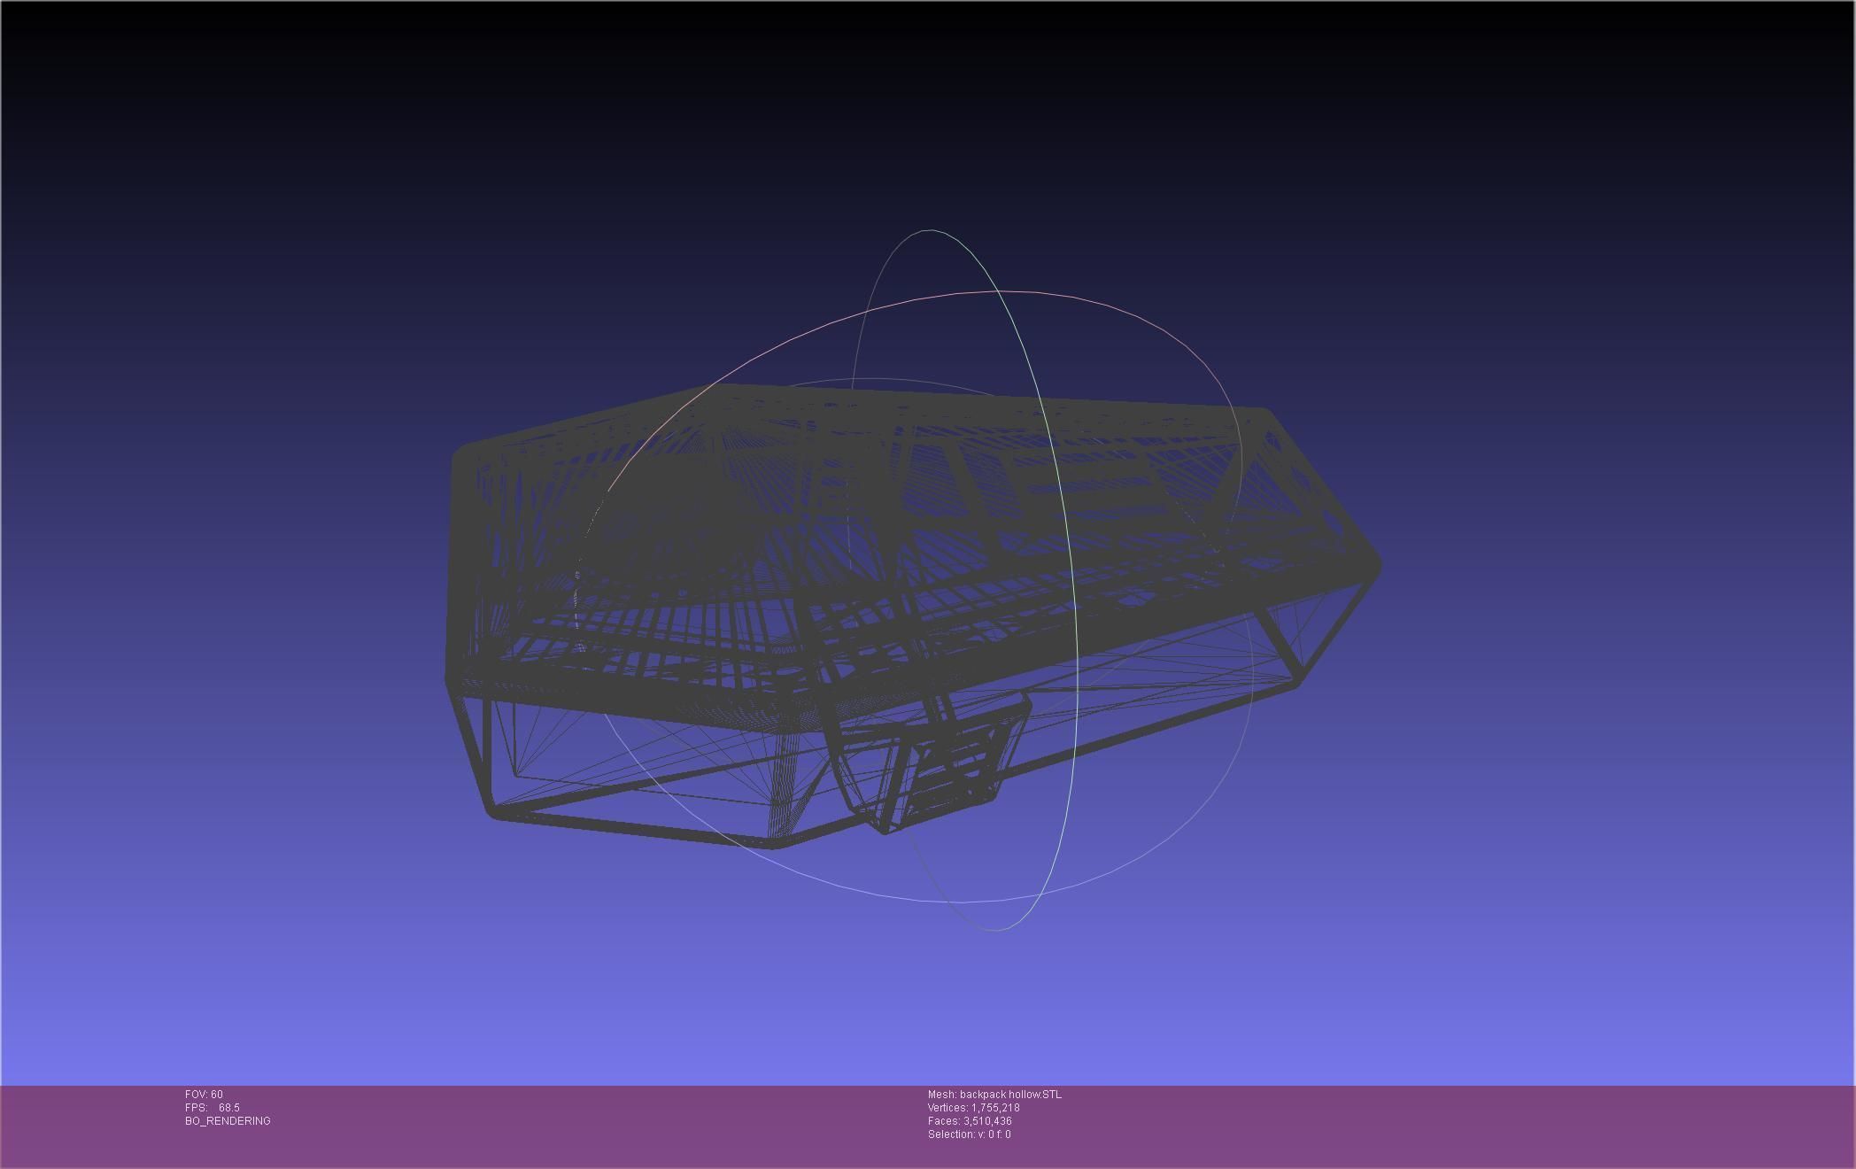
Task: Click the Vertices: 1,755,218 count
Action: pyautogui.click(x=973, y=1108)
